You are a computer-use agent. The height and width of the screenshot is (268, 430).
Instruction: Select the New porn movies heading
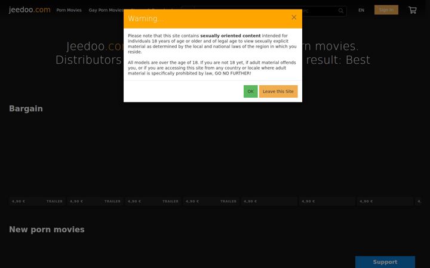[47, 229]
